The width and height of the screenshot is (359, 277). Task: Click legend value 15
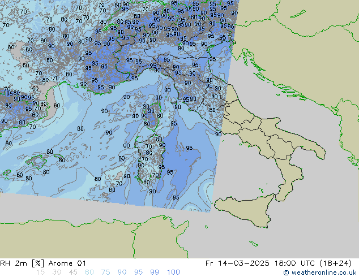click(x=40, y=272)
